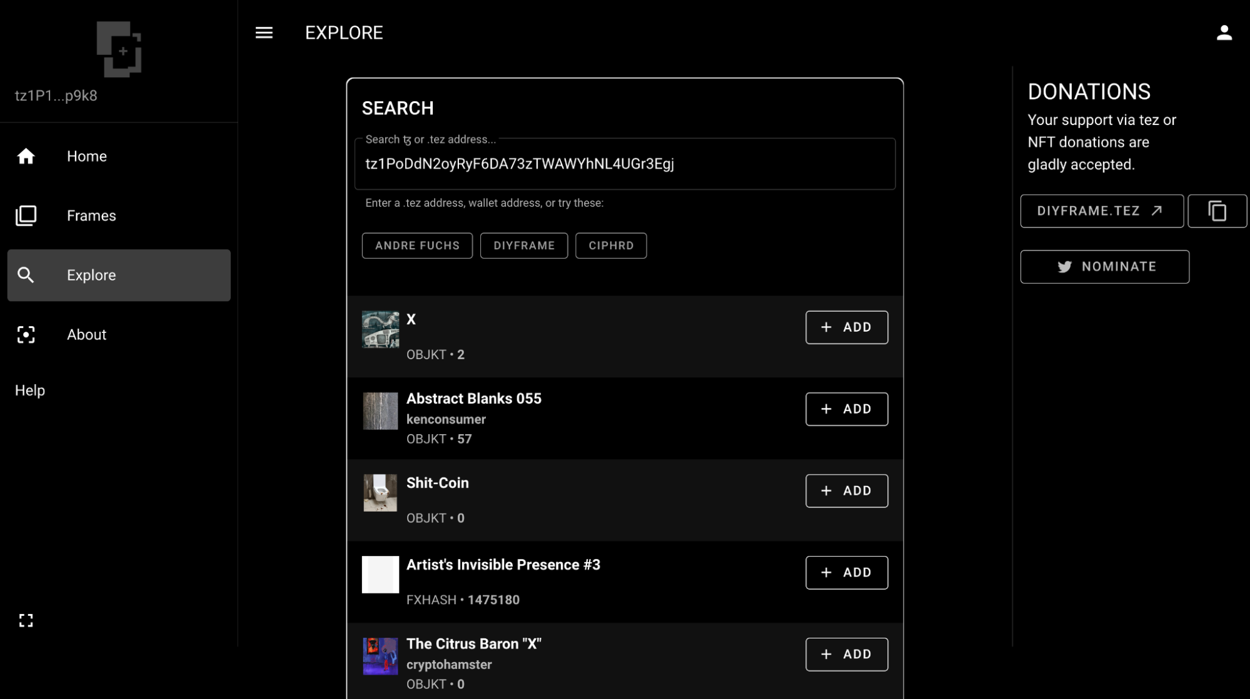Viewport: 1250px width, 699px height.
Task: Click the copy donation address icon
Action: click(1217, 211)
